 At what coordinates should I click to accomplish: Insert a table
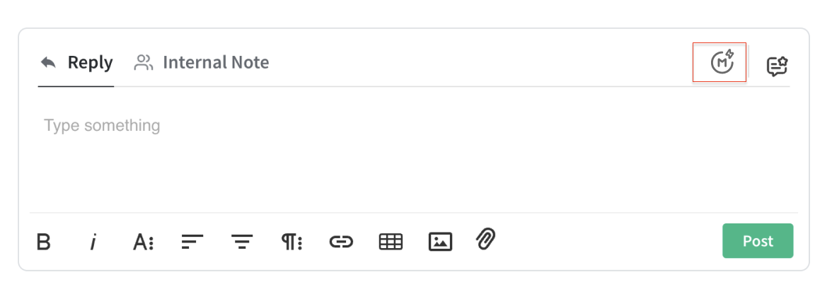pos(391,242)
